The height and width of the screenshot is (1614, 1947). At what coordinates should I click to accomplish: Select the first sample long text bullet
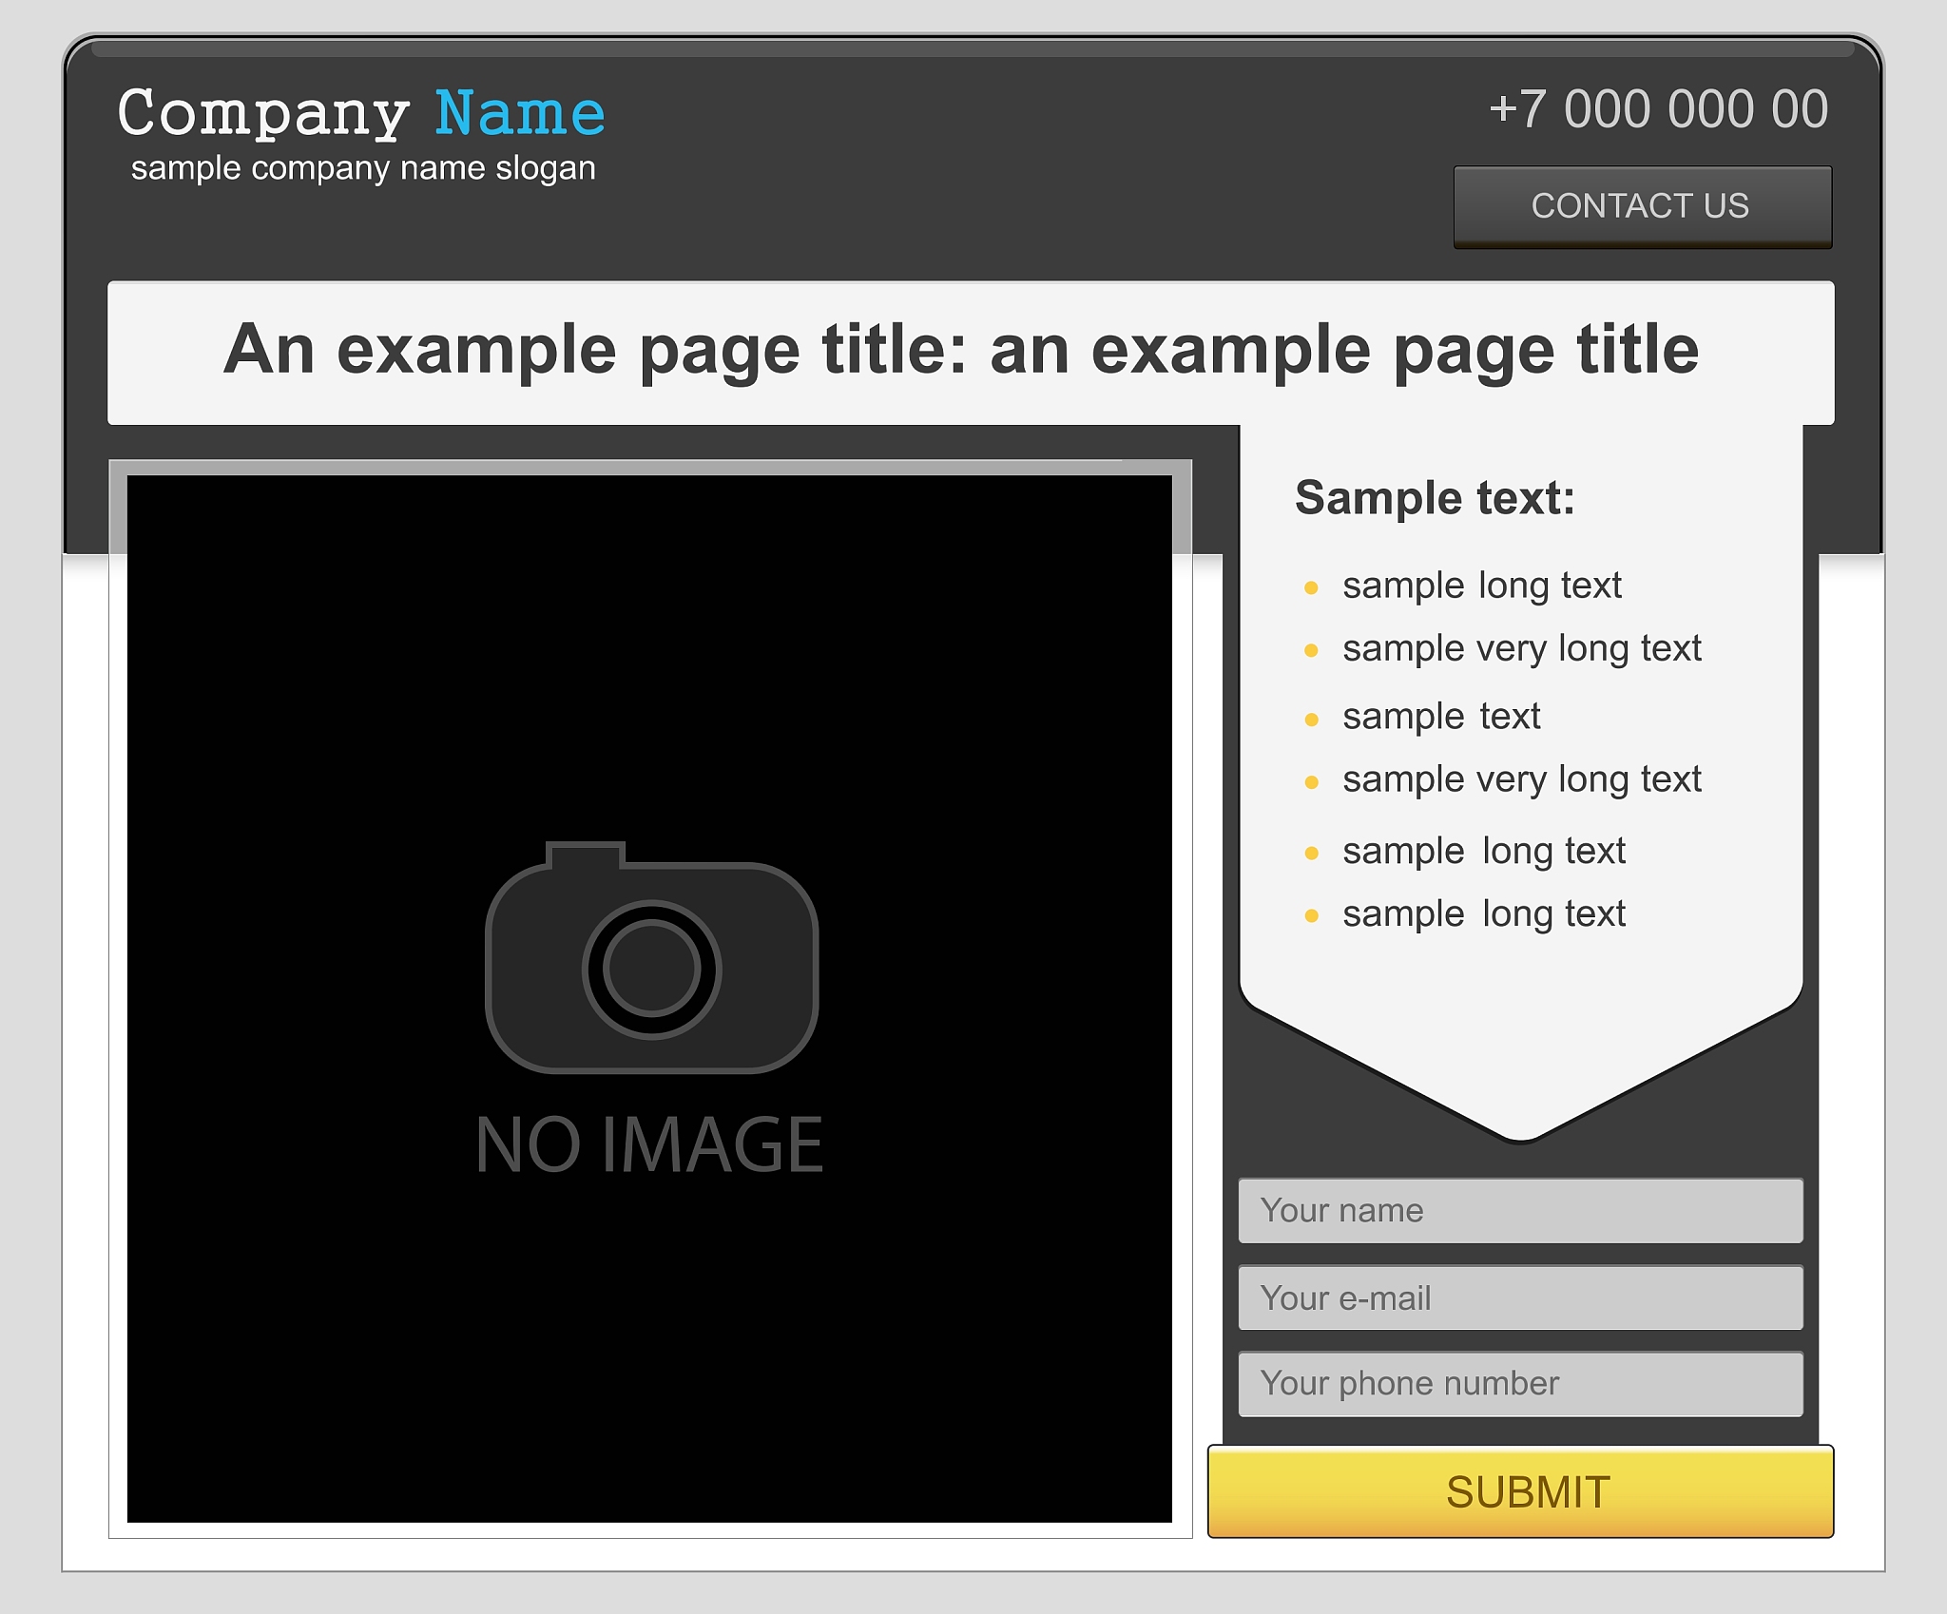[x=1481, y=586]
